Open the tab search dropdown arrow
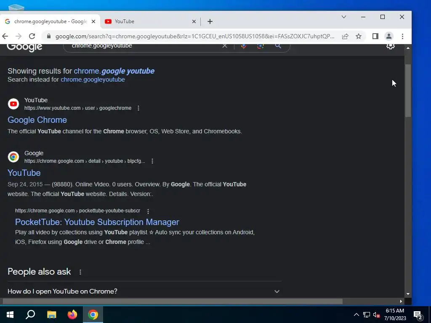 coord(343,17)
